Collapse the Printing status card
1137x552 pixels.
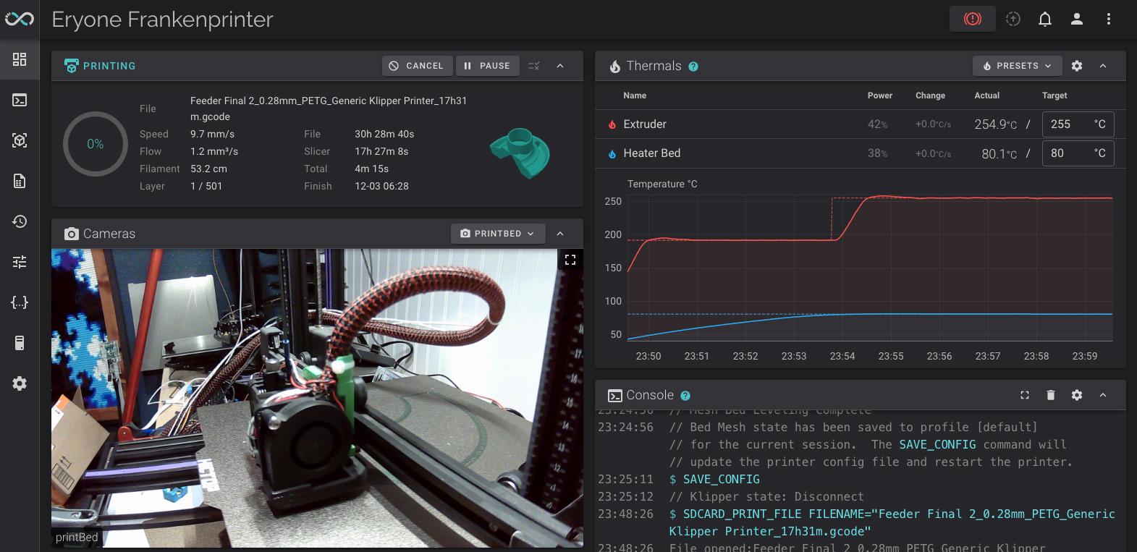[560, 66]
